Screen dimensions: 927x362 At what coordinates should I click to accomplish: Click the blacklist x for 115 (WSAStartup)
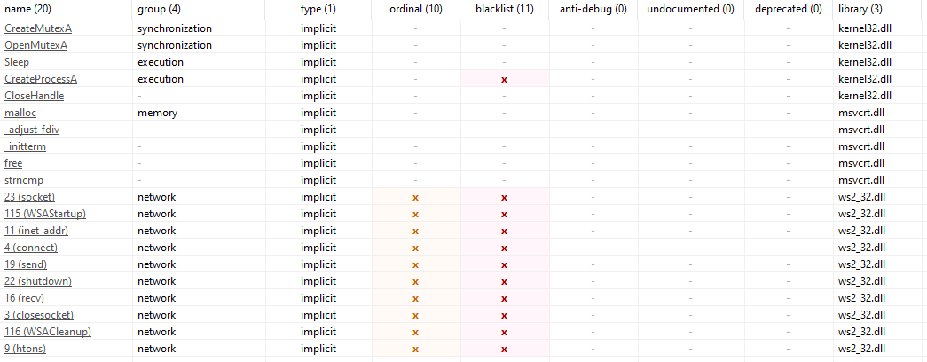504,214
